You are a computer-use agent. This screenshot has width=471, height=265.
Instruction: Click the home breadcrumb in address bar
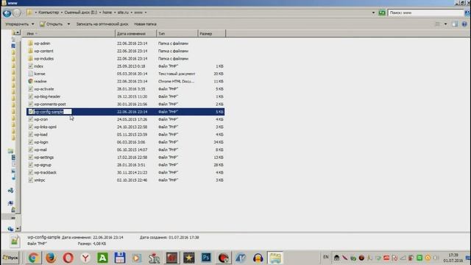[107, 13]
